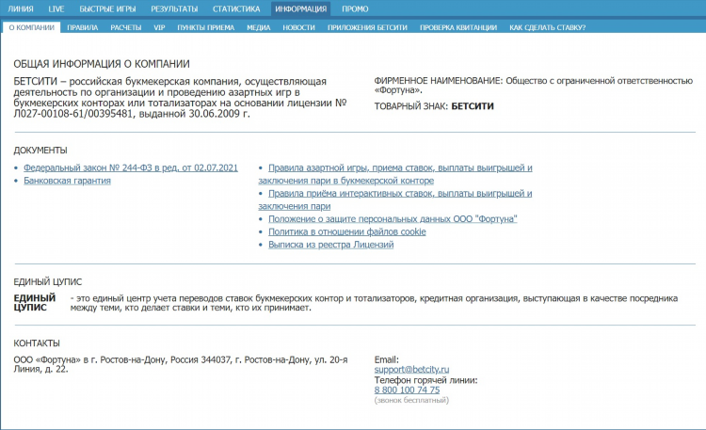Open Выписка из реестра Лицензий link
706x430 pixels.
[331, 245]
